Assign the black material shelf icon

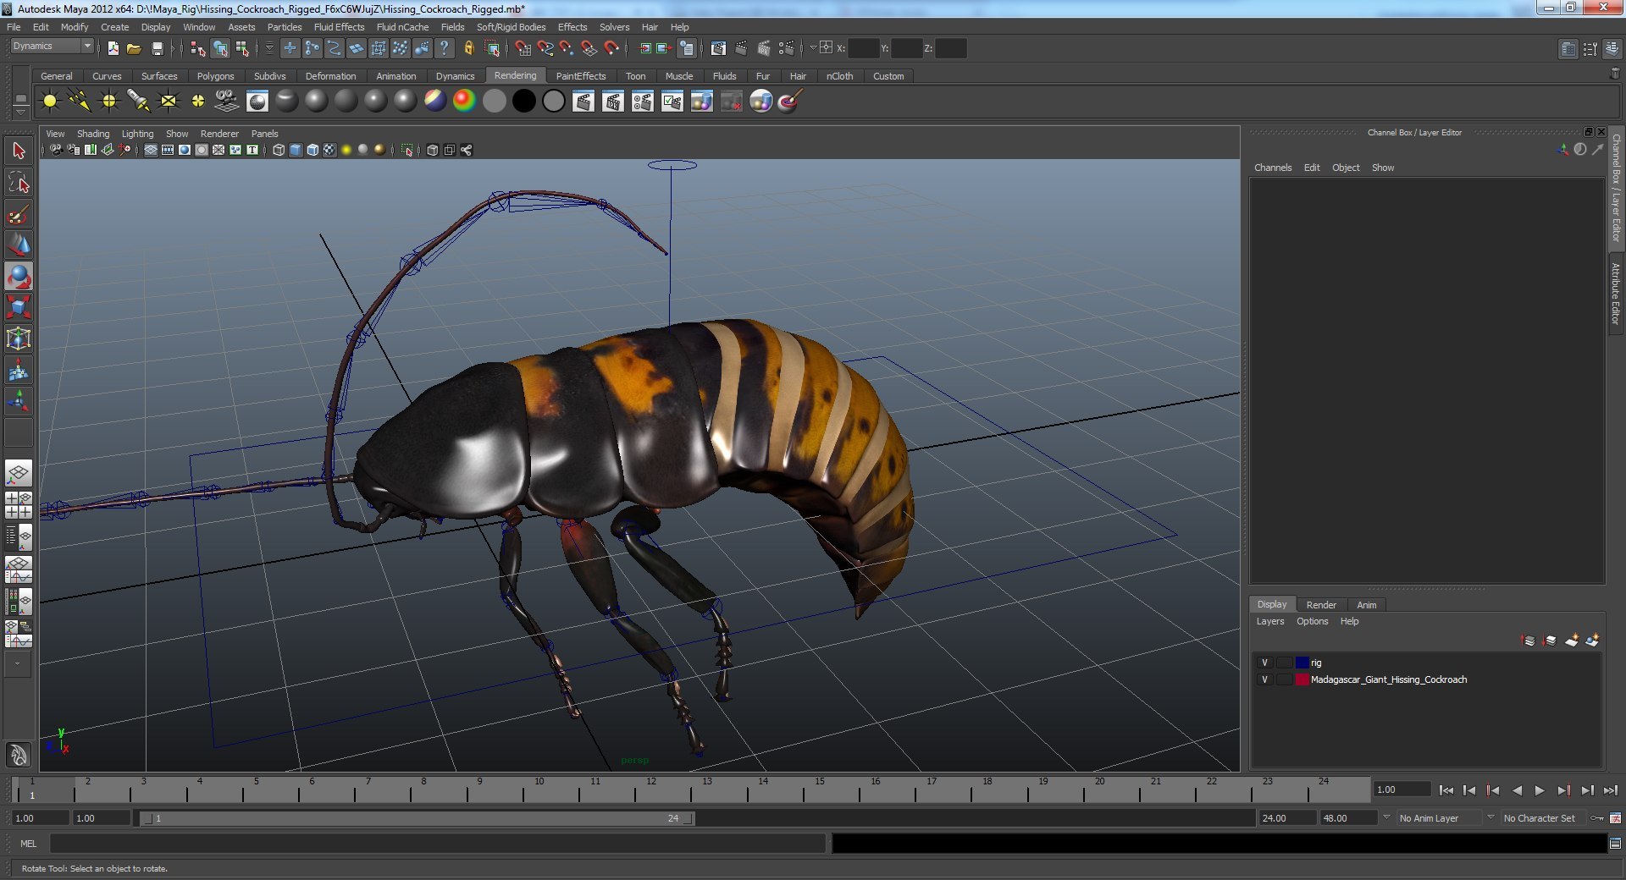[x=524, y=102]
